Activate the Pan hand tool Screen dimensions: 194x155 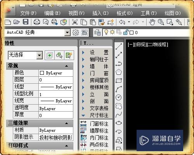(x=152, y=22)
